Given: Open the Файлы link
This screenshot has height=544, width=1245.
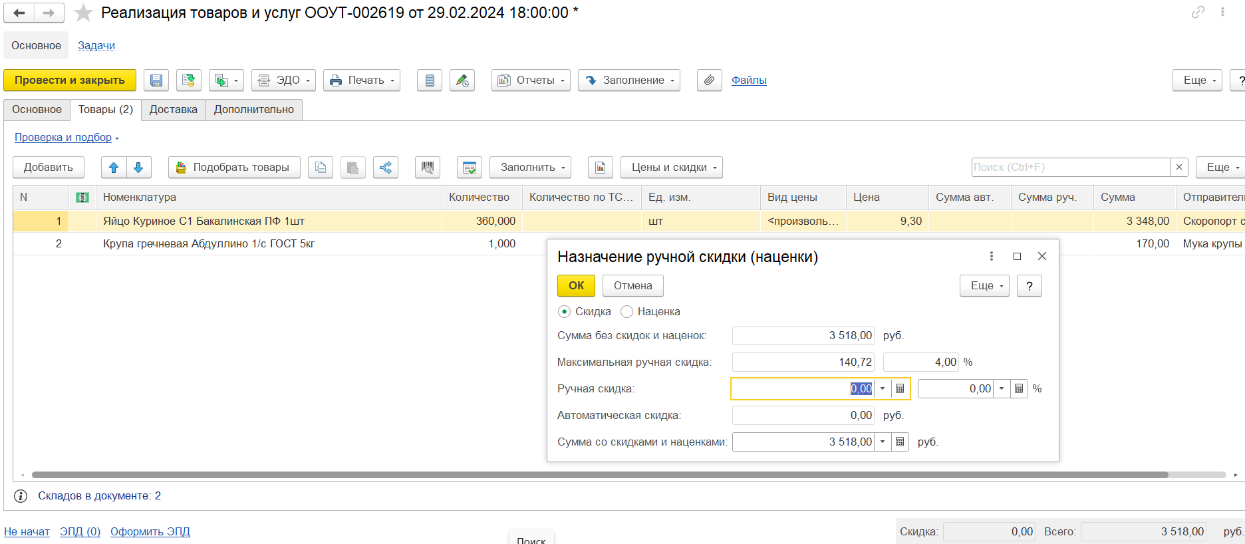Looking at the screenshot, I should 749,80.
